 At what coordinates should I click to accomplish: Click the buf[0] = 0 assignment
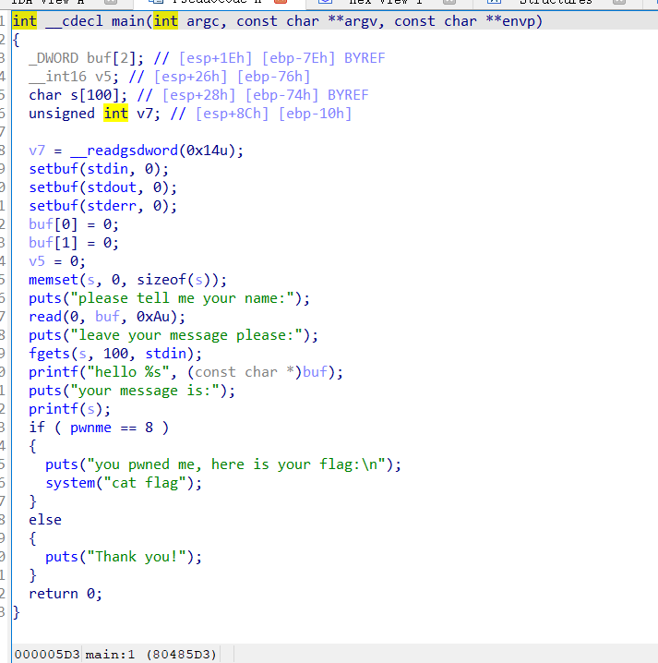[74, 224]
